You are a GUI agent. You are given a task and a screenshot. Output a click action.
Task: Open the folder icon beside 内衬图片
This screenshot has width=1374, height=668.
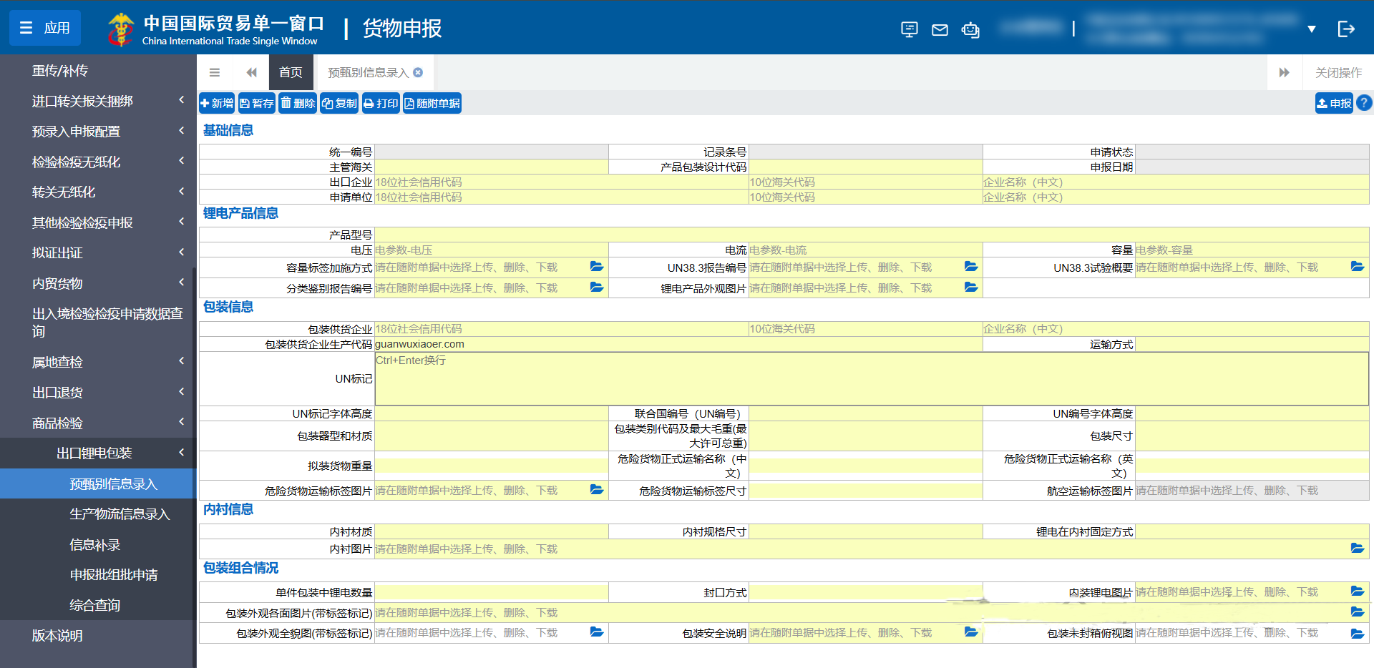tap(1358, 549)
